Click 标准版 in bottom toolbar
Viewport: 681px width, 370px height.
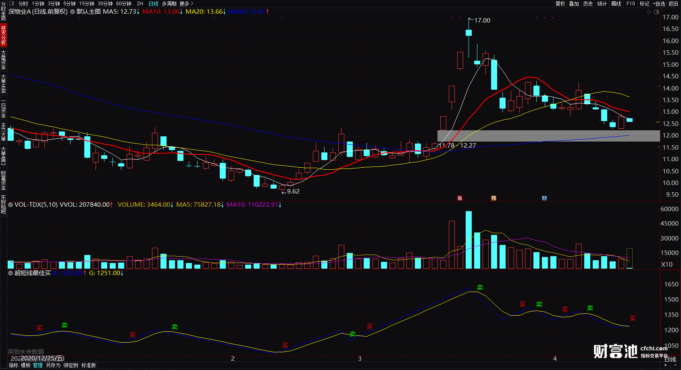pyautogui.click(x=89, y=365)
